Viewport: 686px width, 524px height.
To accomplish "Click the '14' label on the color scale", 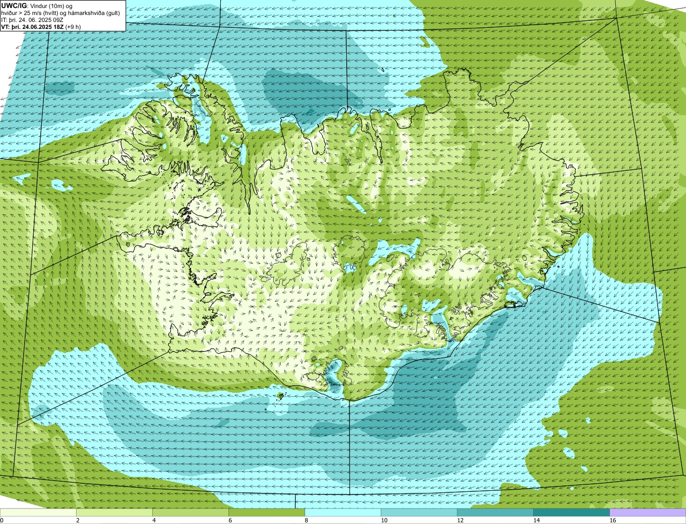I will (x=536, y=520).
